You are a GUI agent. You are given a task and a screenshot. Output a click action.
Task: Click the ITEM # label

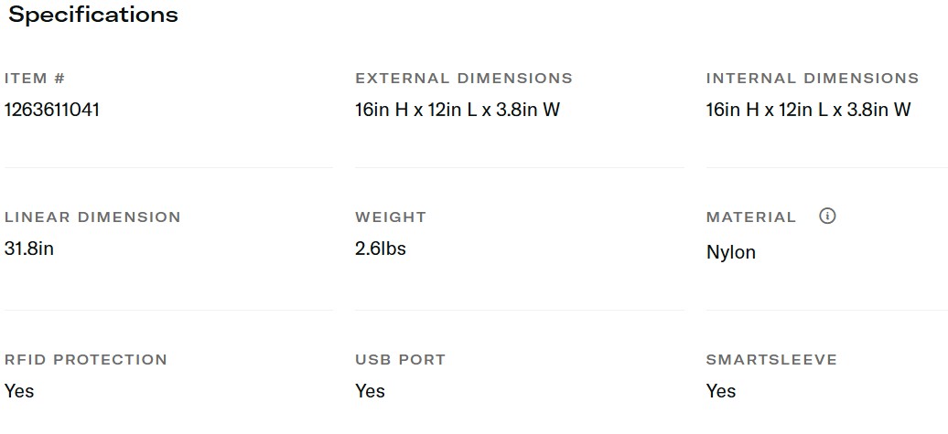point(35,79)
